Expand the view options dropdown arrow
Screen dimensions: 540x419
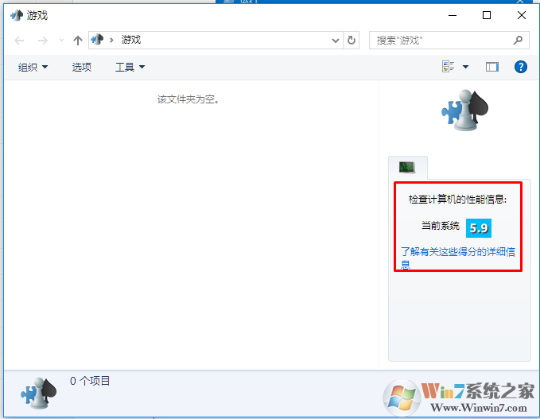click(465, 67)
